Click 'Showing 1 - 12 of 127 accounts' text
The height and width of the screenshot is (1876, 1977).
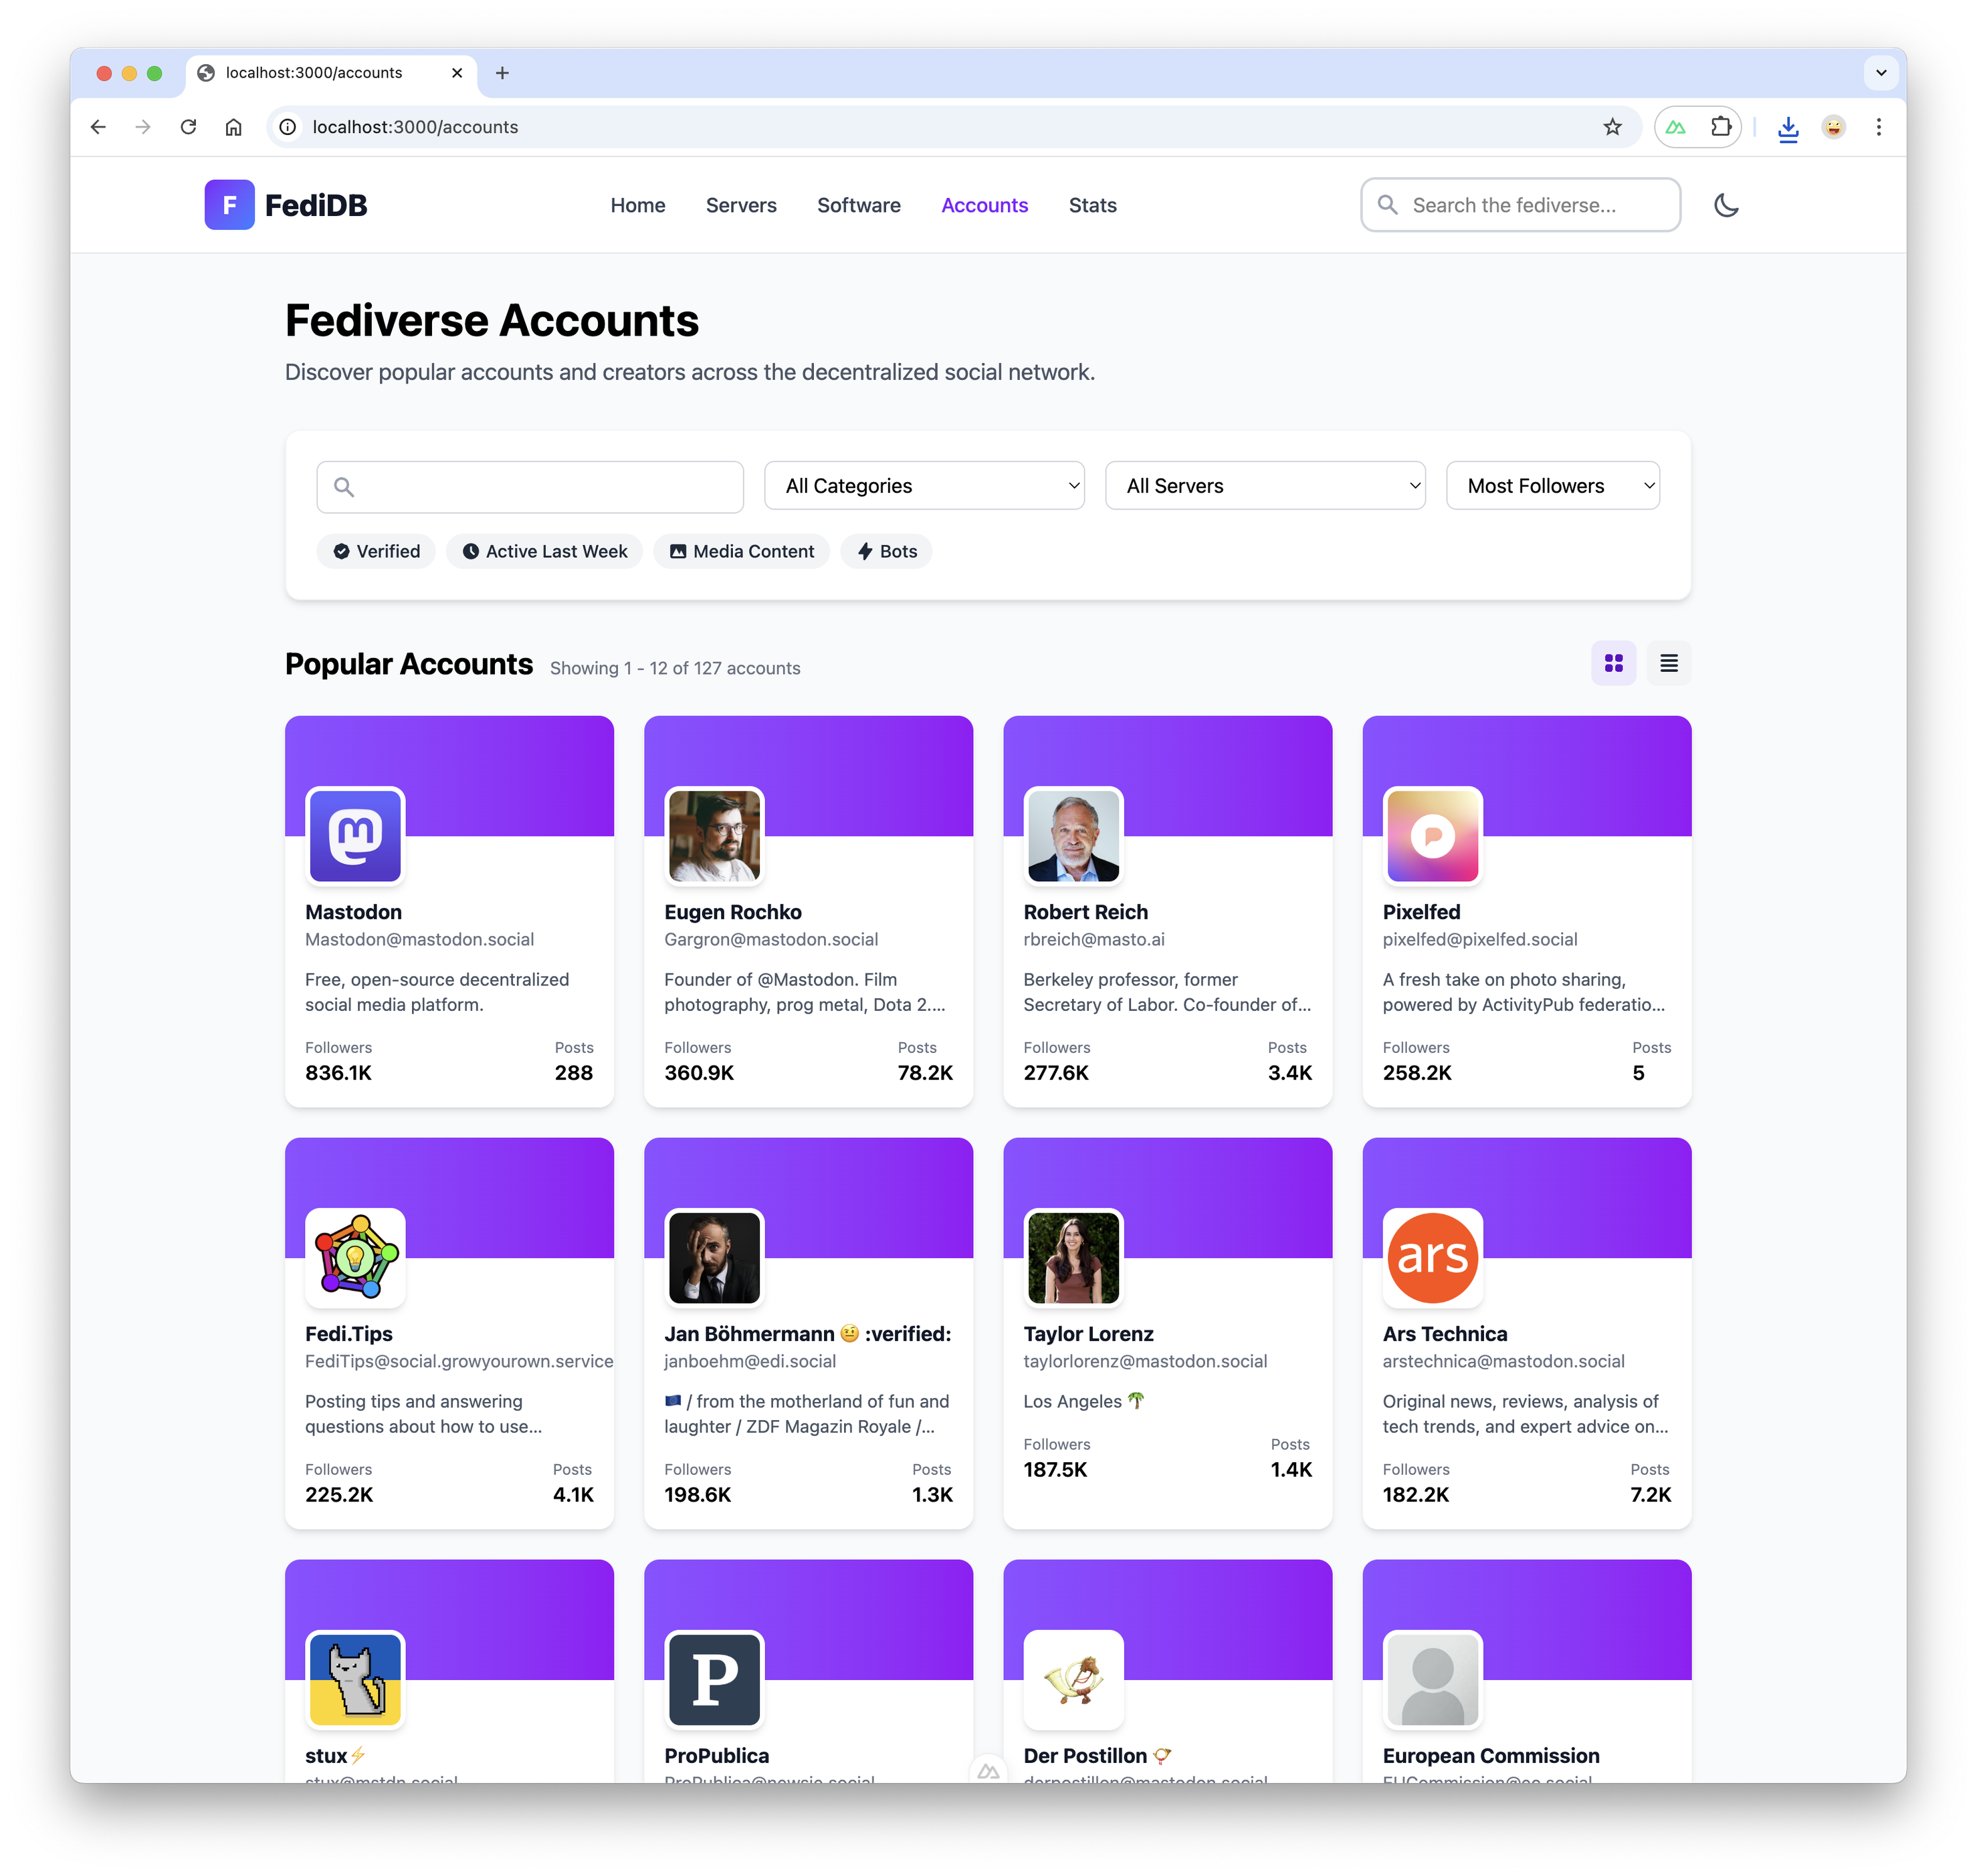tap(675, 668)
